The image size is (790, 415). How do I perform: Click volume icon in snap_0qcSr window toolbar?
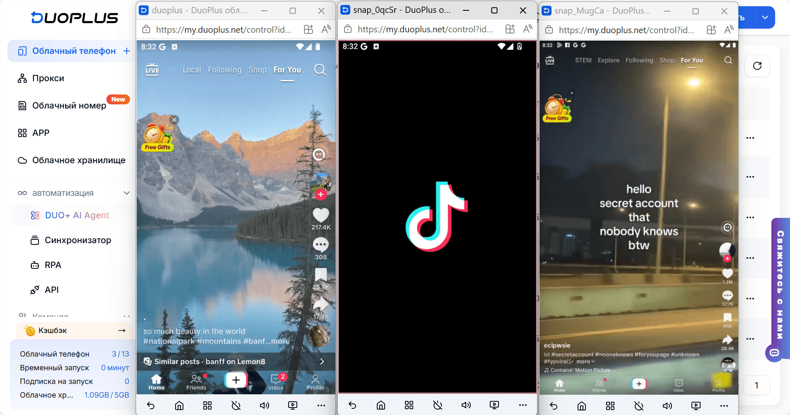(x=466, y=405)
